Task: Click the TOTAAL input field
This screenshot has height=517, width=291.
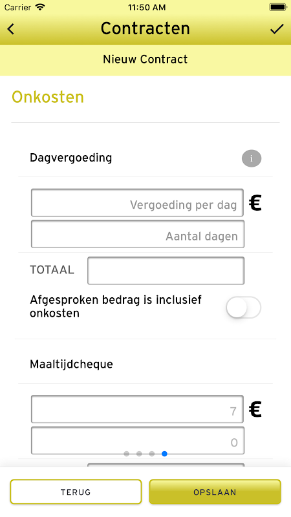Action: [x=166, y=271]
